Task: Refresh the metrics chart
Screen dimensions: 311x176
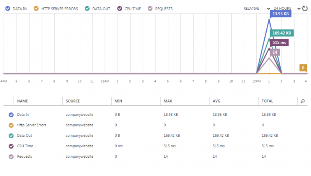Action: pos(305,8)
